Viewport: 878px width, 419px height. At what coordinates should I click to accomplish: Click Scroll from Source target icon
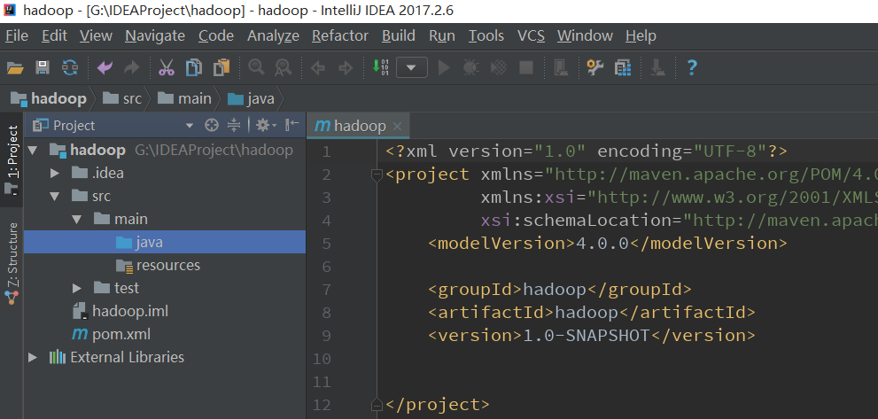(211, 126)
